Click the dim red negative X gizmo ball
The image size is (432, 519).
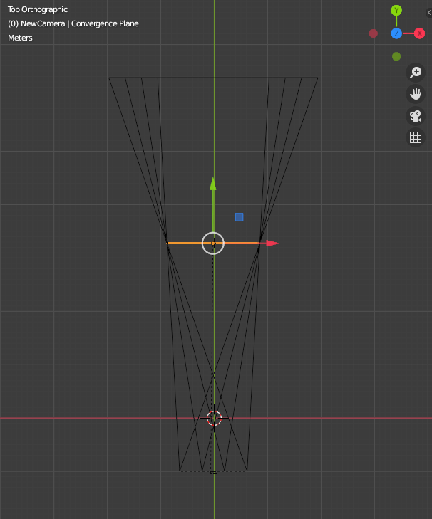tap(374, 33)
